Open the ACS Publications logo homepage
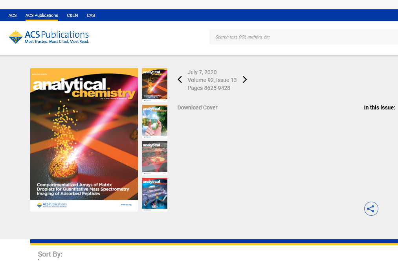The image size is (398, 266). tap(49, 37)
